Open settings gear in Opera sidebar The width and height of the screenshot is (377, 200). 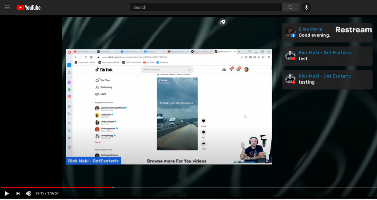(x=69, y=138)
